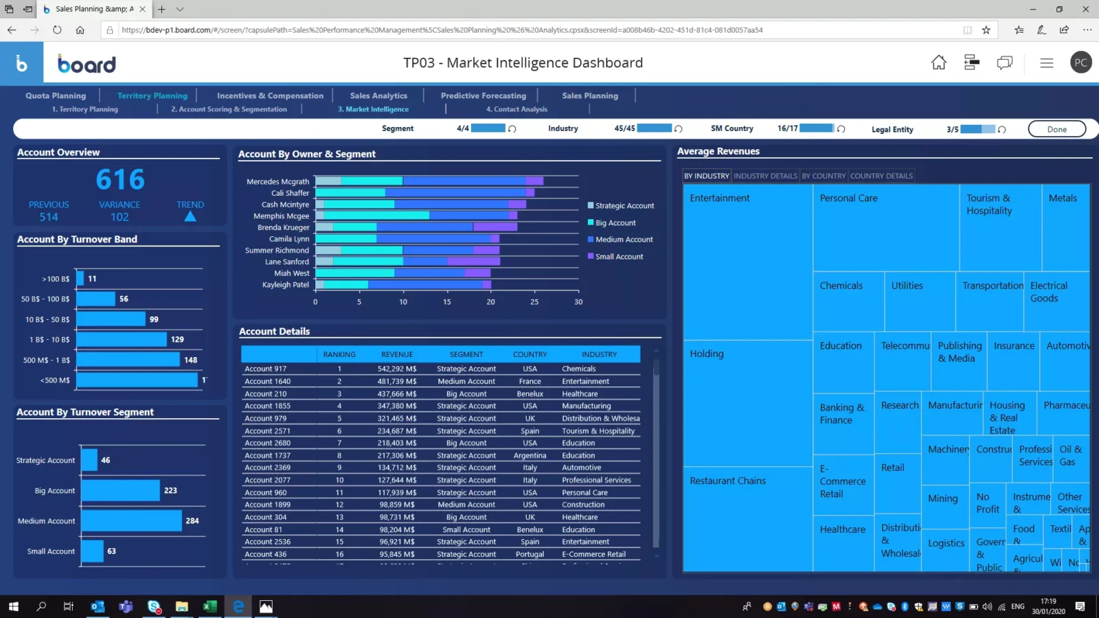
Task: Switch to the BY COUNTRY tab
Action: point(824,176)
